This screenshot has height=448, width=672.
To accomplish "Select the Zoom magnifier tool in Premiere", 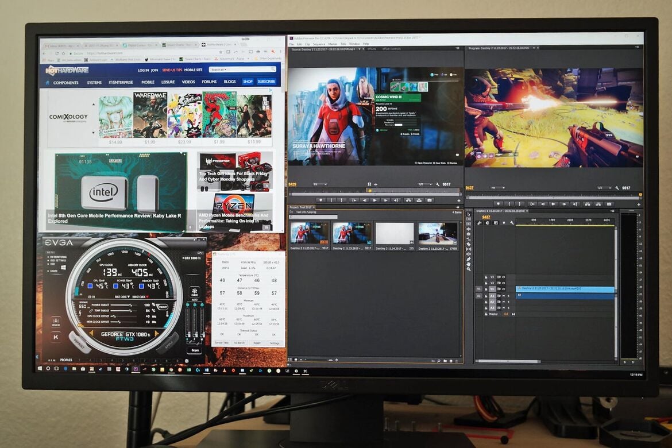I will (469, 269).
